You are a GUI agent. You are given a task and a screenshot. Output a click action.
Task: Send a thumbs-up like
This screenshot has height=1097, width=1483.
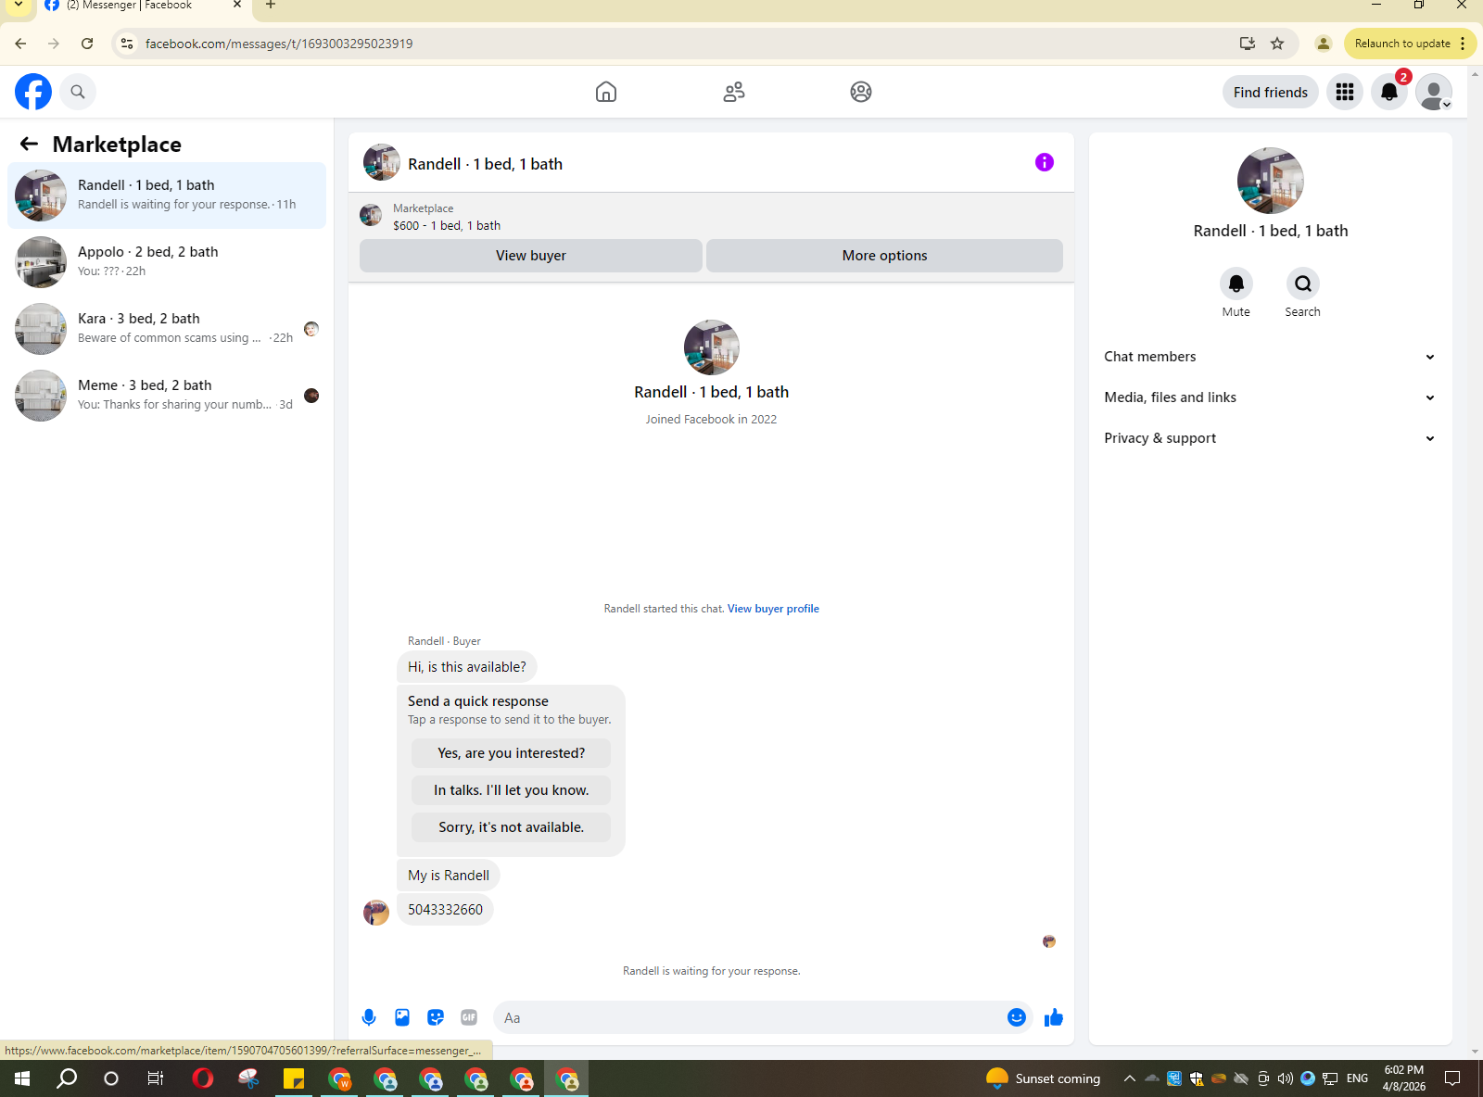1054,1017
